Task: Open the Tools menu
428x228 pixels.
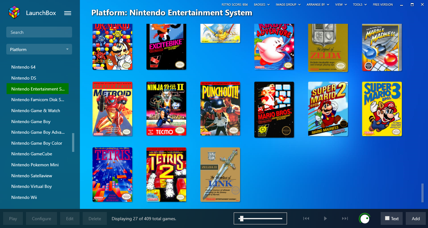Action: coord(359,5)
